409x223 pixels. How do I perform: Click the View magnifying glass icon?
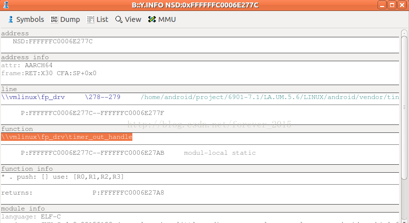119,19
